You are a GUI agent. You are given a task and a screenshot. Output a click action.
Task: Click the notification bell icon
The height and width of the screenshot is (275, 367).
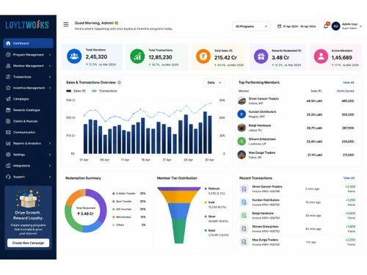tap(326, 26)
